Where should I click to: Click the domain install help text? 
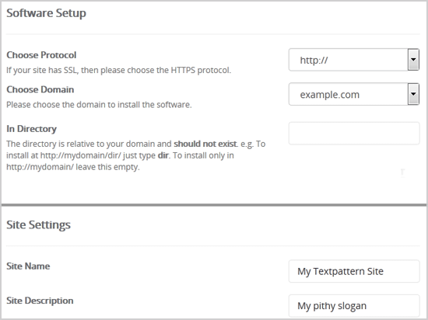coord(99,105)
